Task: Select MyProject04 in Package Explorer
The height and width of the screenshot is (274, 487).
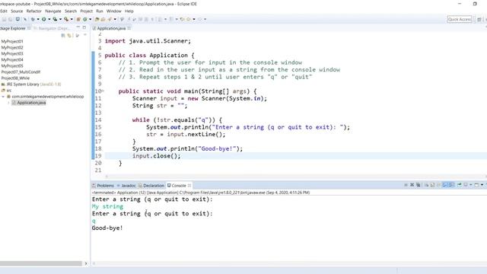Action: point(12,59)
